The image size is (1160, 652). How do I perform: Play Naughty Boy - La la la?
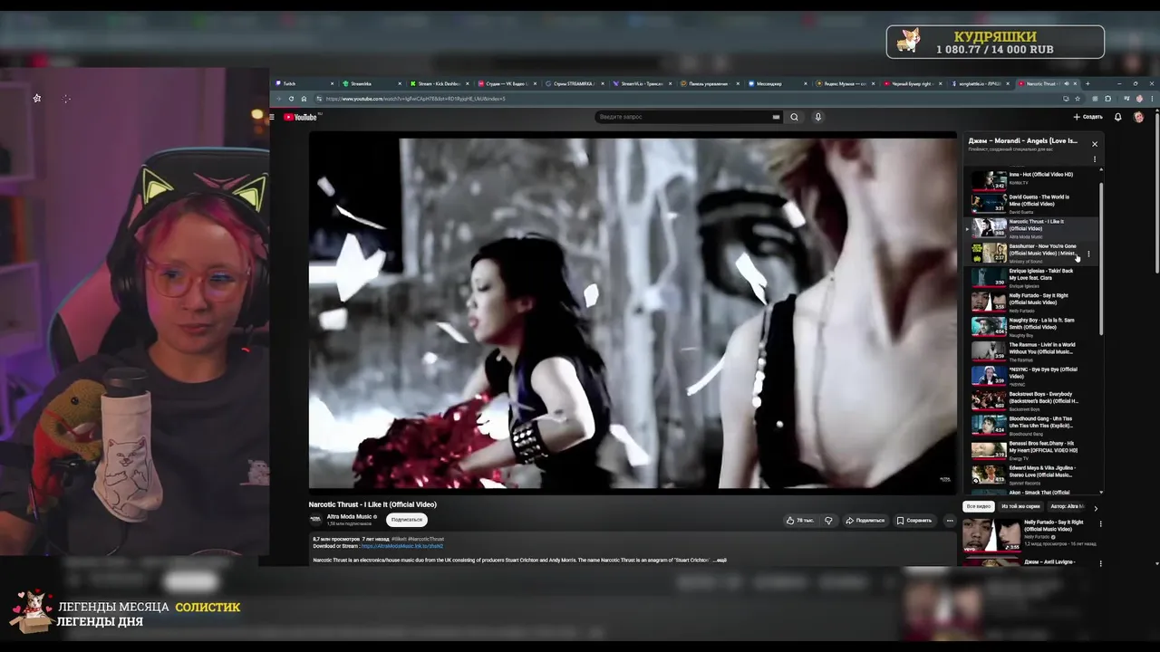[x=1032, y=326]
